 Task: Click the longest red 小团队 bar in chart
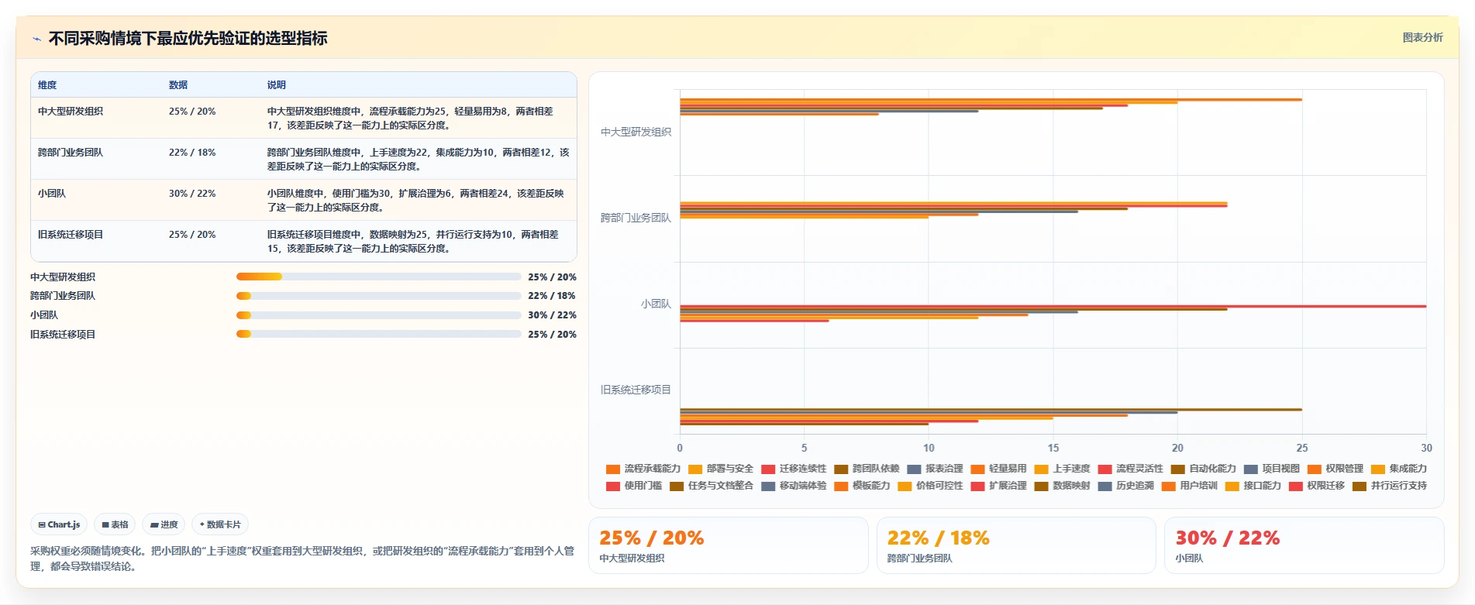tap(1053, 306)
